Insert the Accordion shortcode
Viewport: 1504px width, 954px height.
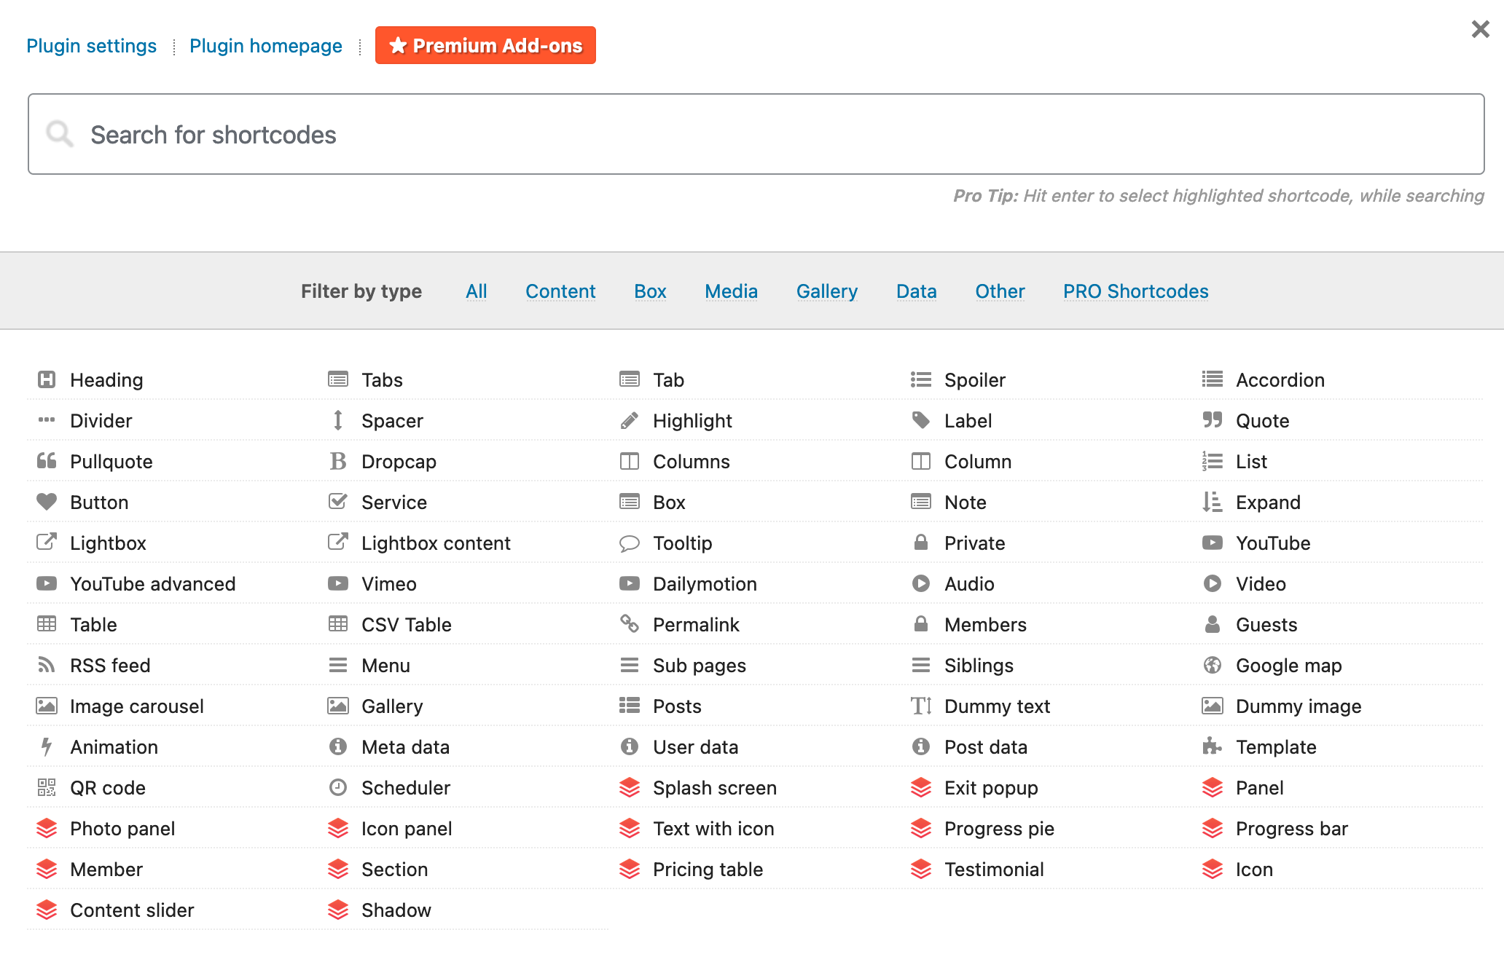tap(1280, 379)
